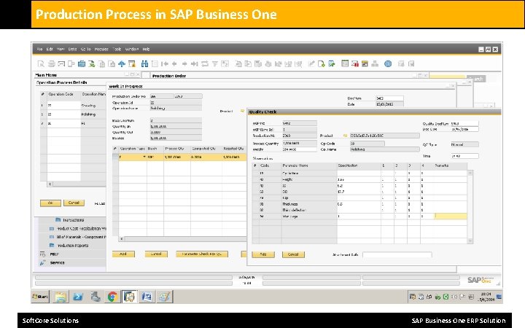This screenshot has width=525, height=328.
Task: Click the Windows Start button
Action: point(40,297)
